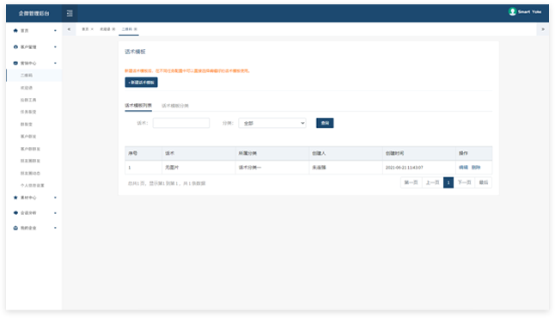The image size is (555, 318).
Task: Click the 新建话术模板 button
Action: [x=141, y=83]
